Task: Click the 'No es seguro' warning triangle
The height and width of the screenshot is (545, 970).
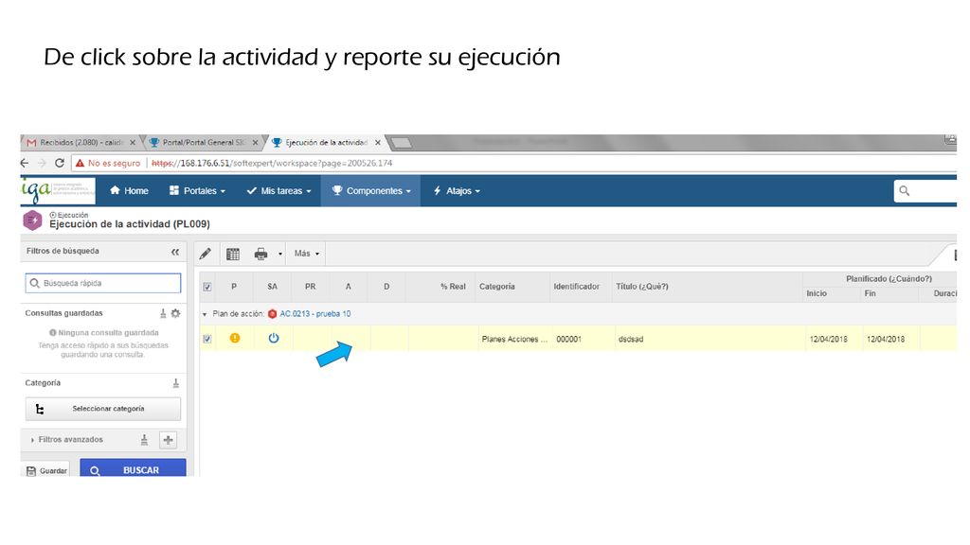Action: (x=80, y=163)
